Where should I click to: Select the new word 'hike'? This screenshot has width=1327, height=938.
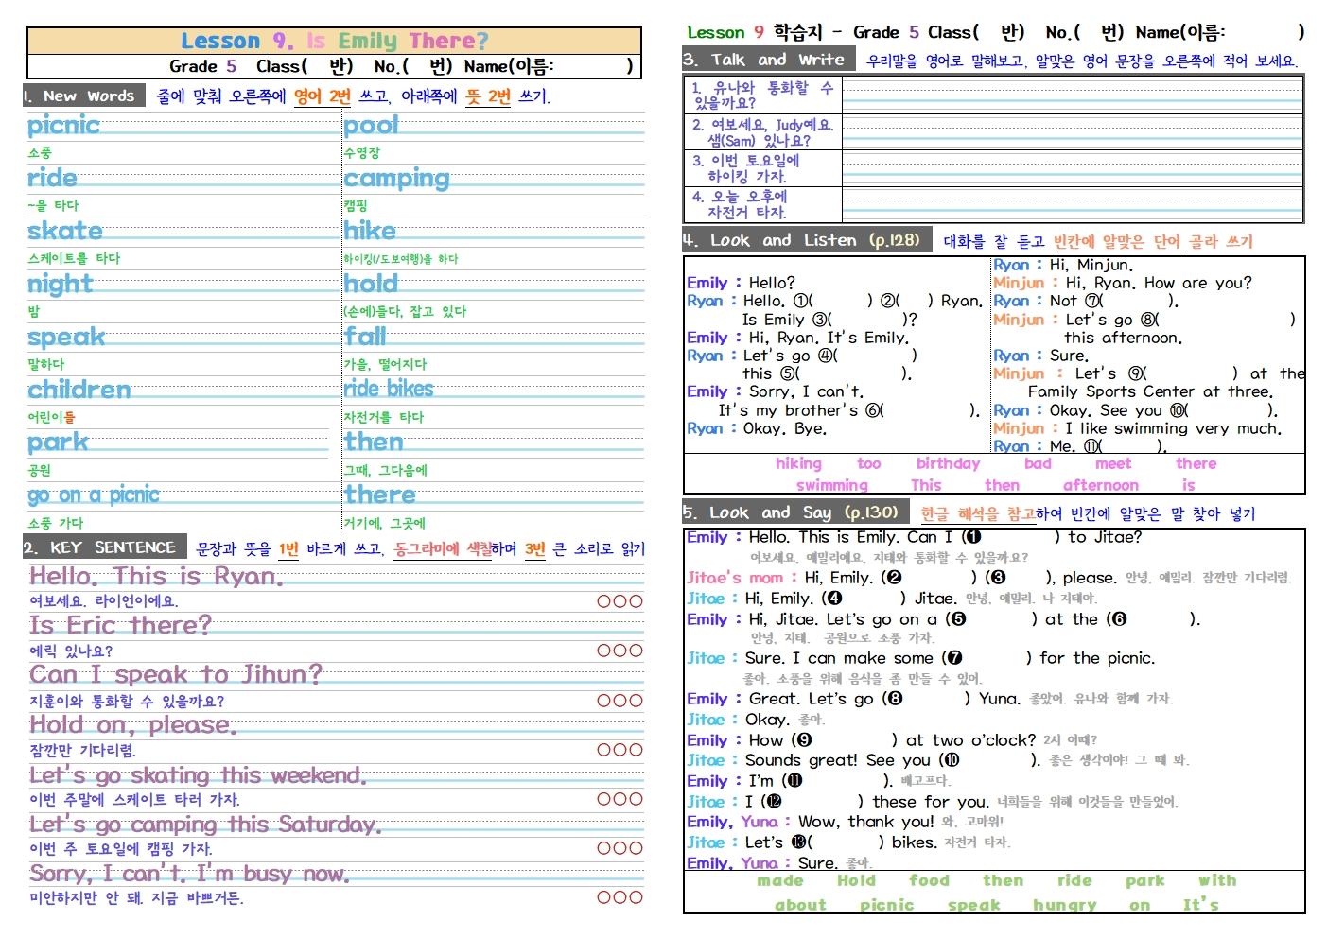pyautogui.click(x=370, y=231)
